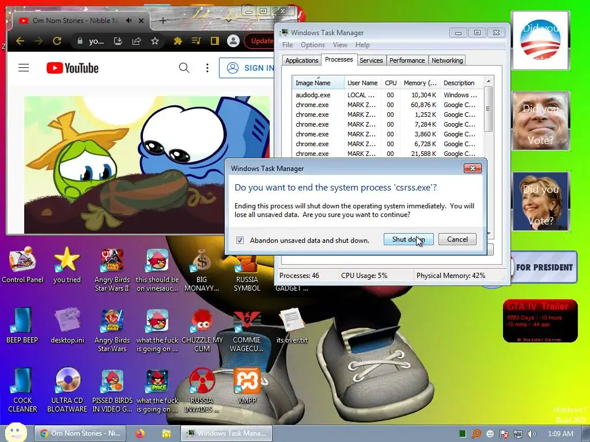Go back using Chrome's back arrow
The image size is (590, 442).
pyautogui.click(x=20, y=41)
